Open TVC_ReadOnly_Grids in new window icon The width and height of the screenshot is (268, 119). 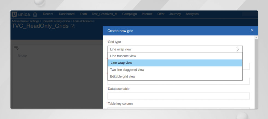(73, 26)
